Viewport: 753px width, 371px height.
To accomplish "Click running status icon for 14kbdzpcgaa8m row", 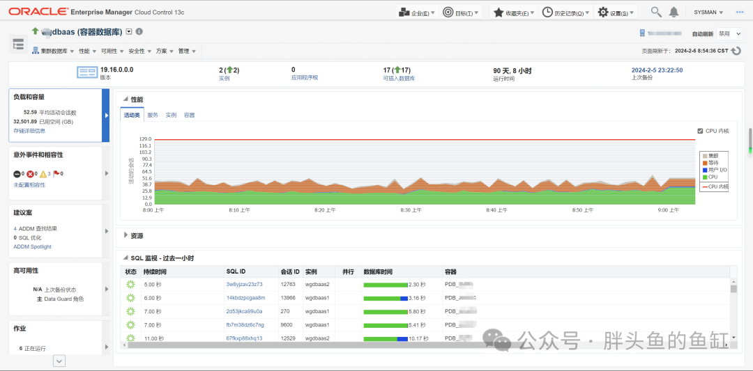I will [130, 298].
